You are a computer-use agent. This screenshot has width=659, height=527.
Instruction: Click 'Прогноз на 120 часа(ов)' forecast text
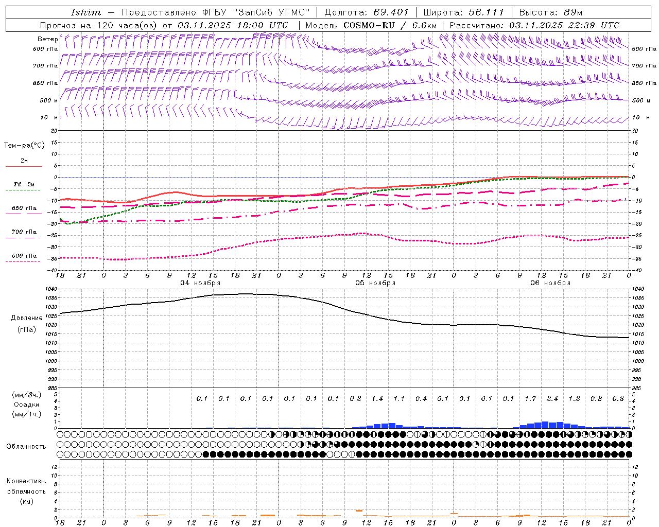coord(100,25)
